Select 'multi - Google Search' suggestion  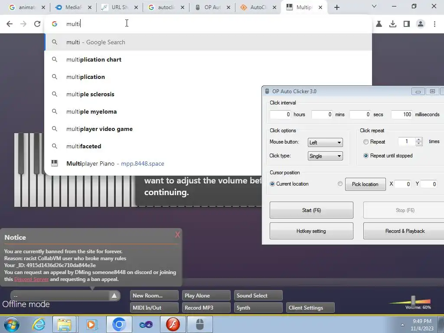208,42
